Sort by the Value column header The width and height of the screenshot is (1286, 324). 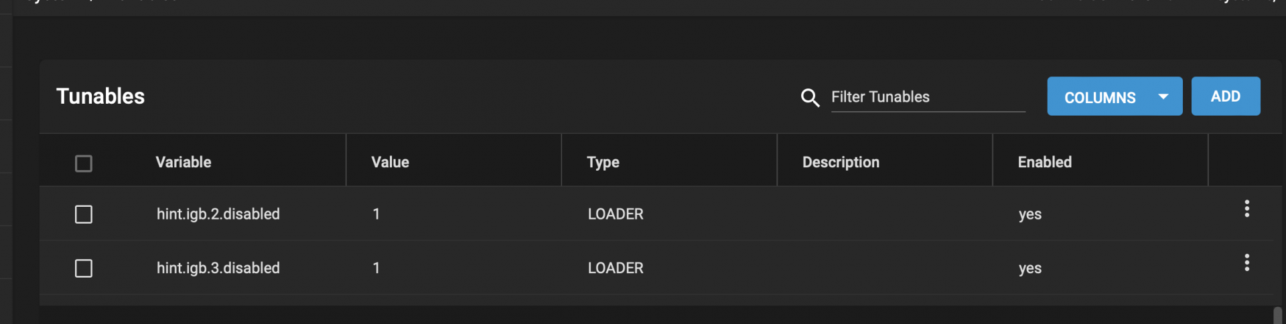(x=390, y=162)
